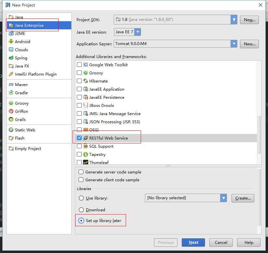Click the Android robot icon
The height and width of the screenshot is (253, 268).
(x=11, y=41)
